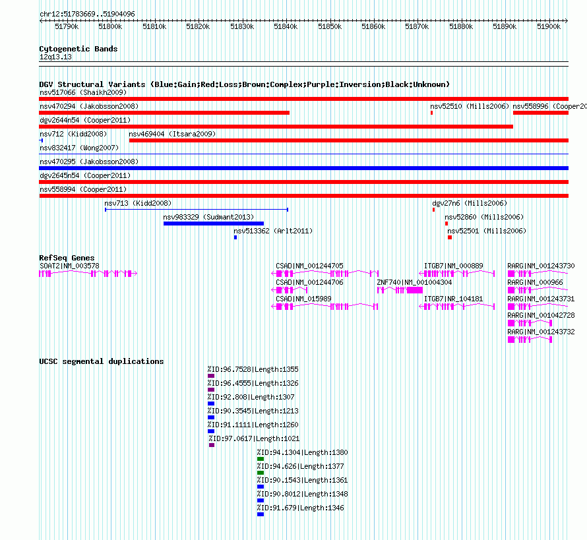Click the %ID:90.1543|Length:1361 duplication label
This screenshot has height=540, width=587.
point(303,480)
